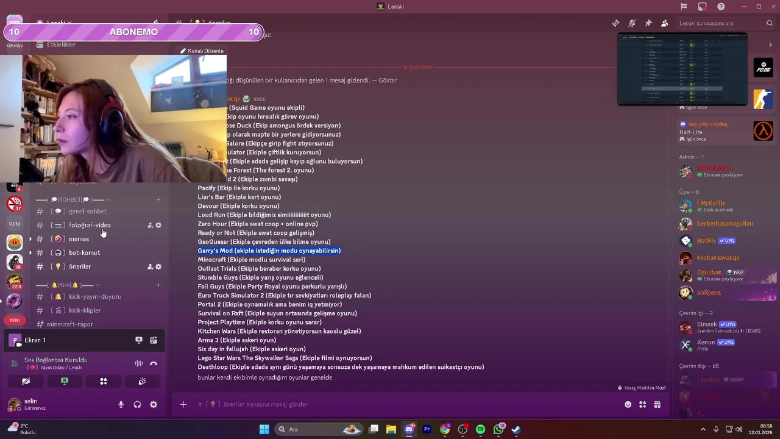
Task: Open apps icon in message bar
Action: [642, 404]
